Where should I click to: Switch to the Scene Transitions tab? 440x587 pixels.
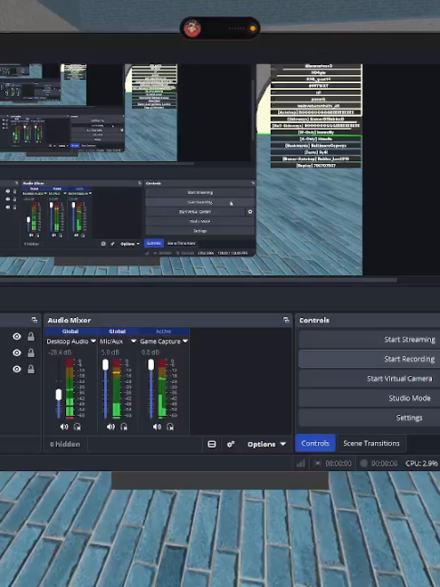[x=371, y=443]
